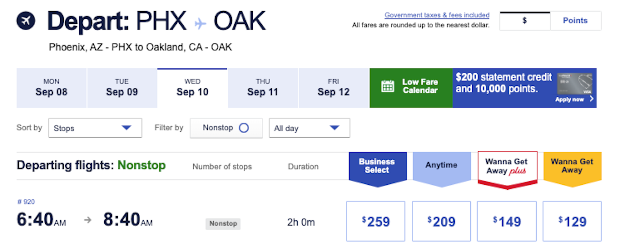The height and width of the screenshot is (249, 625).
Task: Open the Sort by Stops dropdown
Action: tap(95, 128)
